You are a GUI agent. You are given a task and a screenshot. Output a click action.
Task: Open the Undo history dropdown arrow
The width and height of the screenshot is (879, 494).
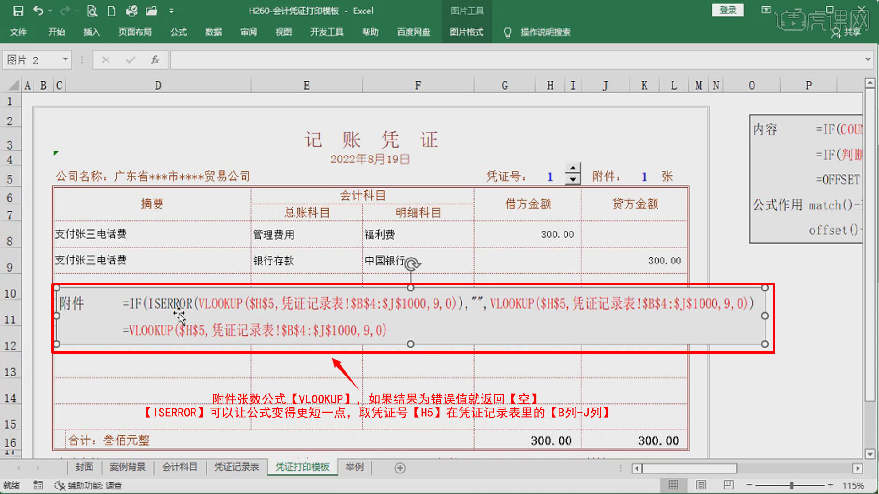(50, 11)
